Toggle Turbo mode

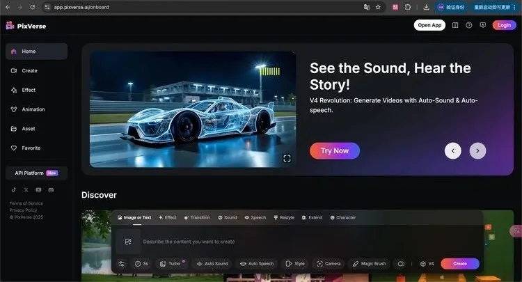point(171,264)
